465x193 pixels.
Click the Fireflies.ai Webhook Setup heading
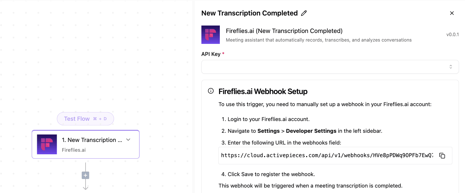click(x=263, y=91)
